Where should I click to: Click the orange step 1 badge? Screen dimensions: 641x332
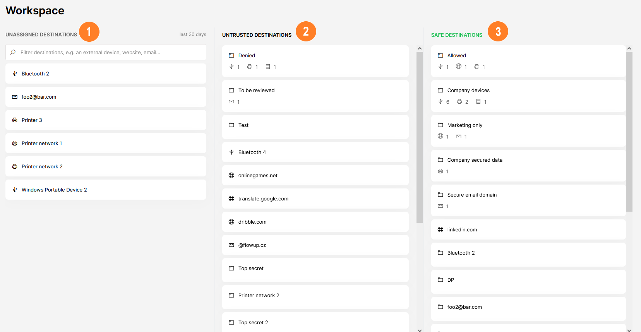tap(89, 32)
